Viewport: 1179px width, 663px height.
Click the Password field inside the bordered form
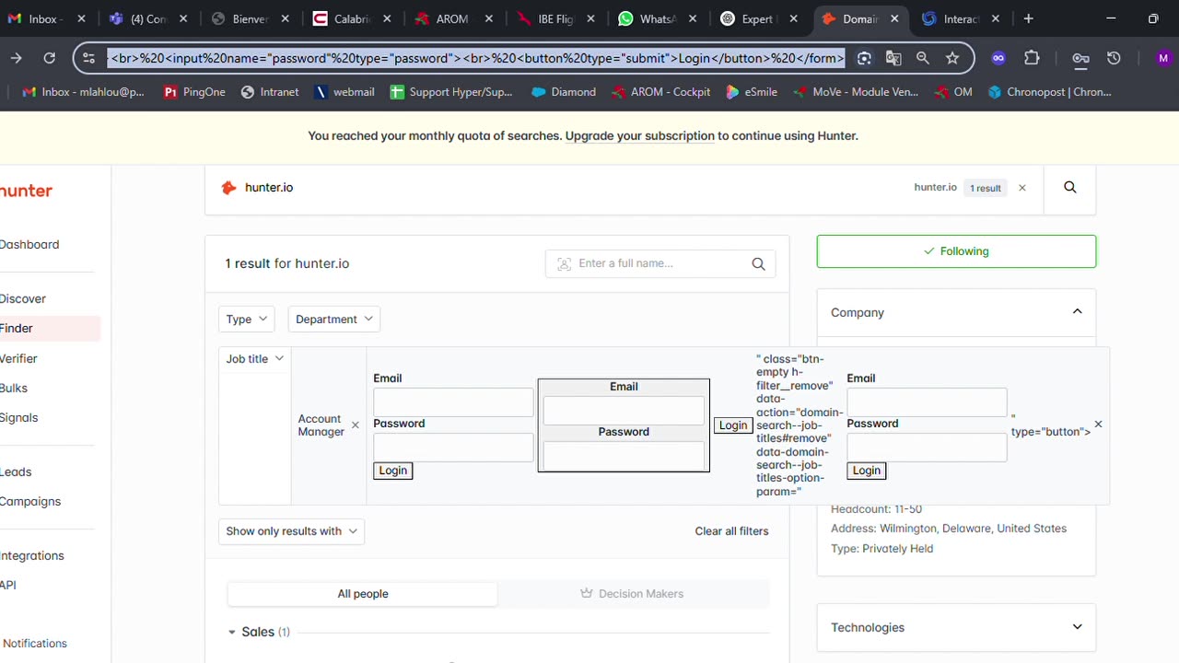pos(624,456)
